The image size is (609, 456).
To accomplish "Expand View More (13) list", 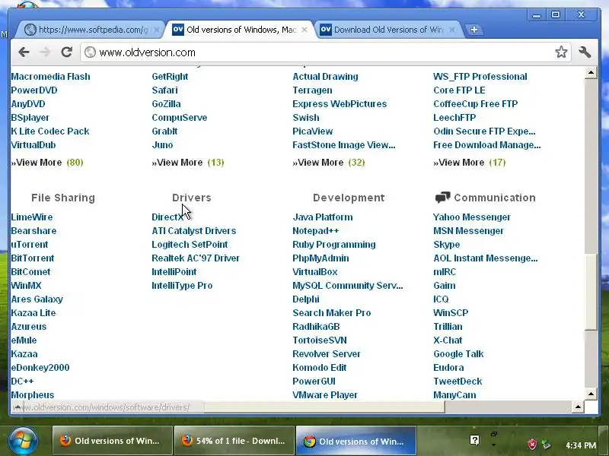I will [188, 163].
